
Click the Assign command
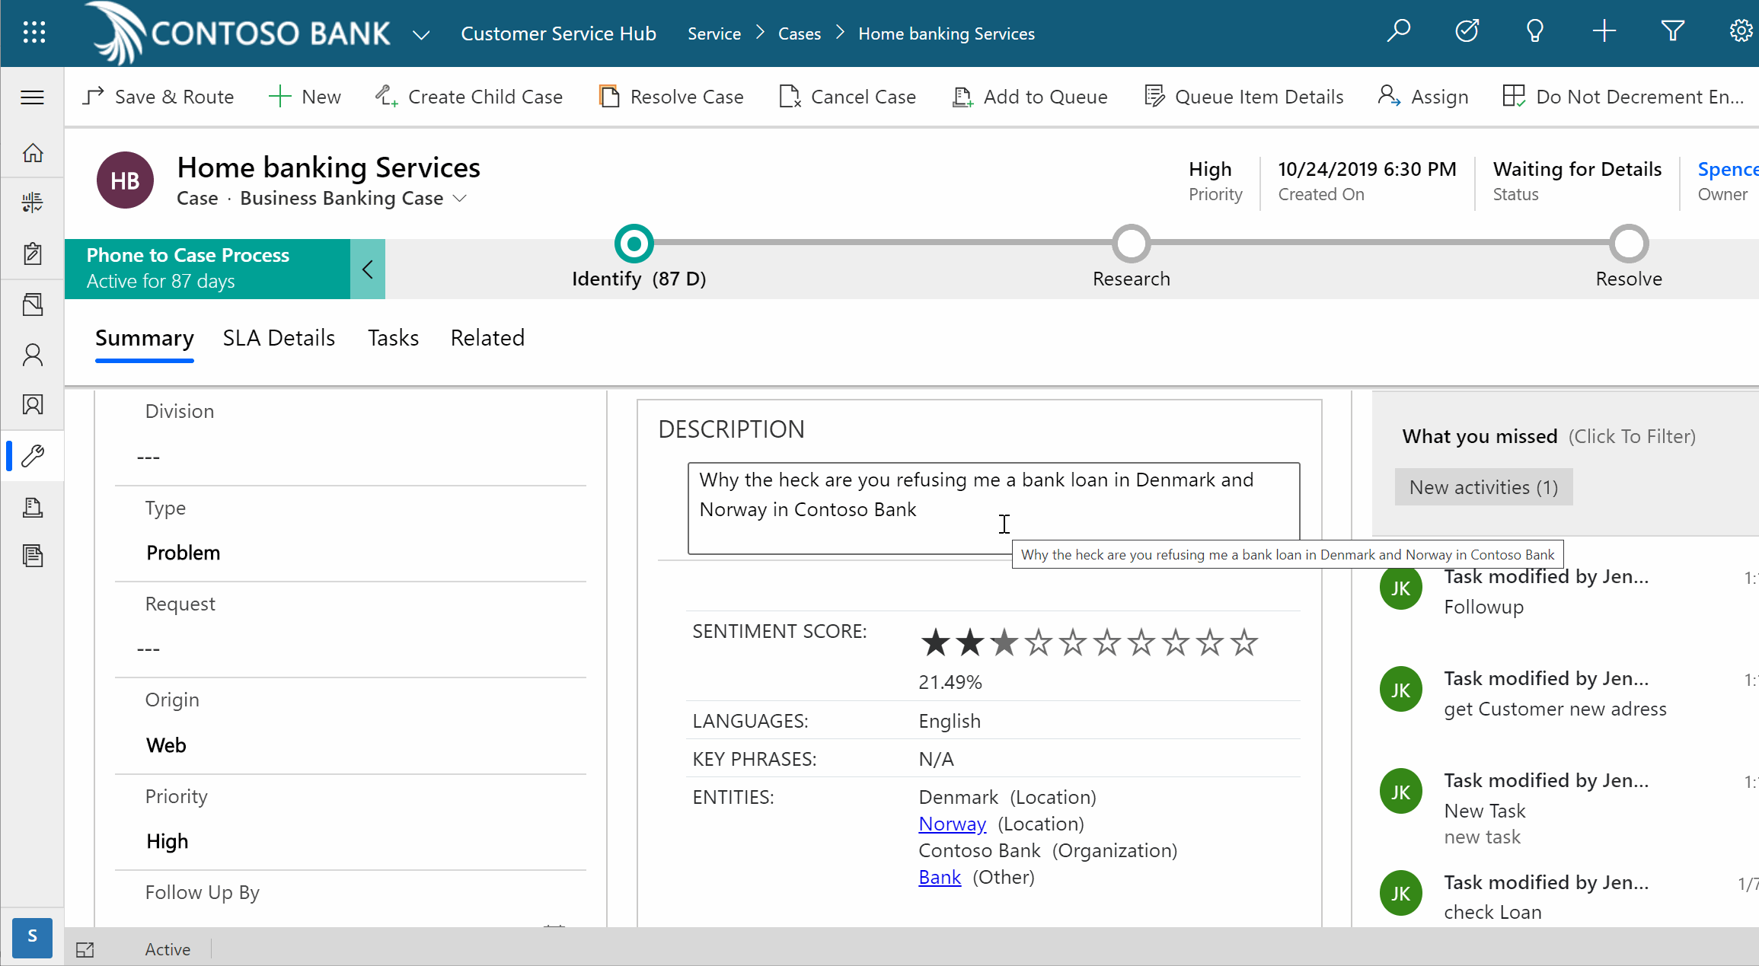1423,97
